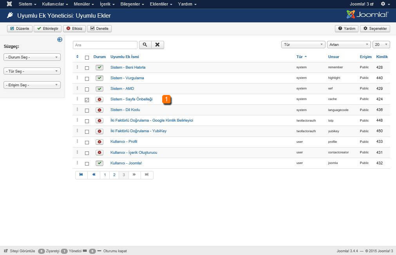
Task: Expand the Tür Seç filter dropdown
Action: 32,71
